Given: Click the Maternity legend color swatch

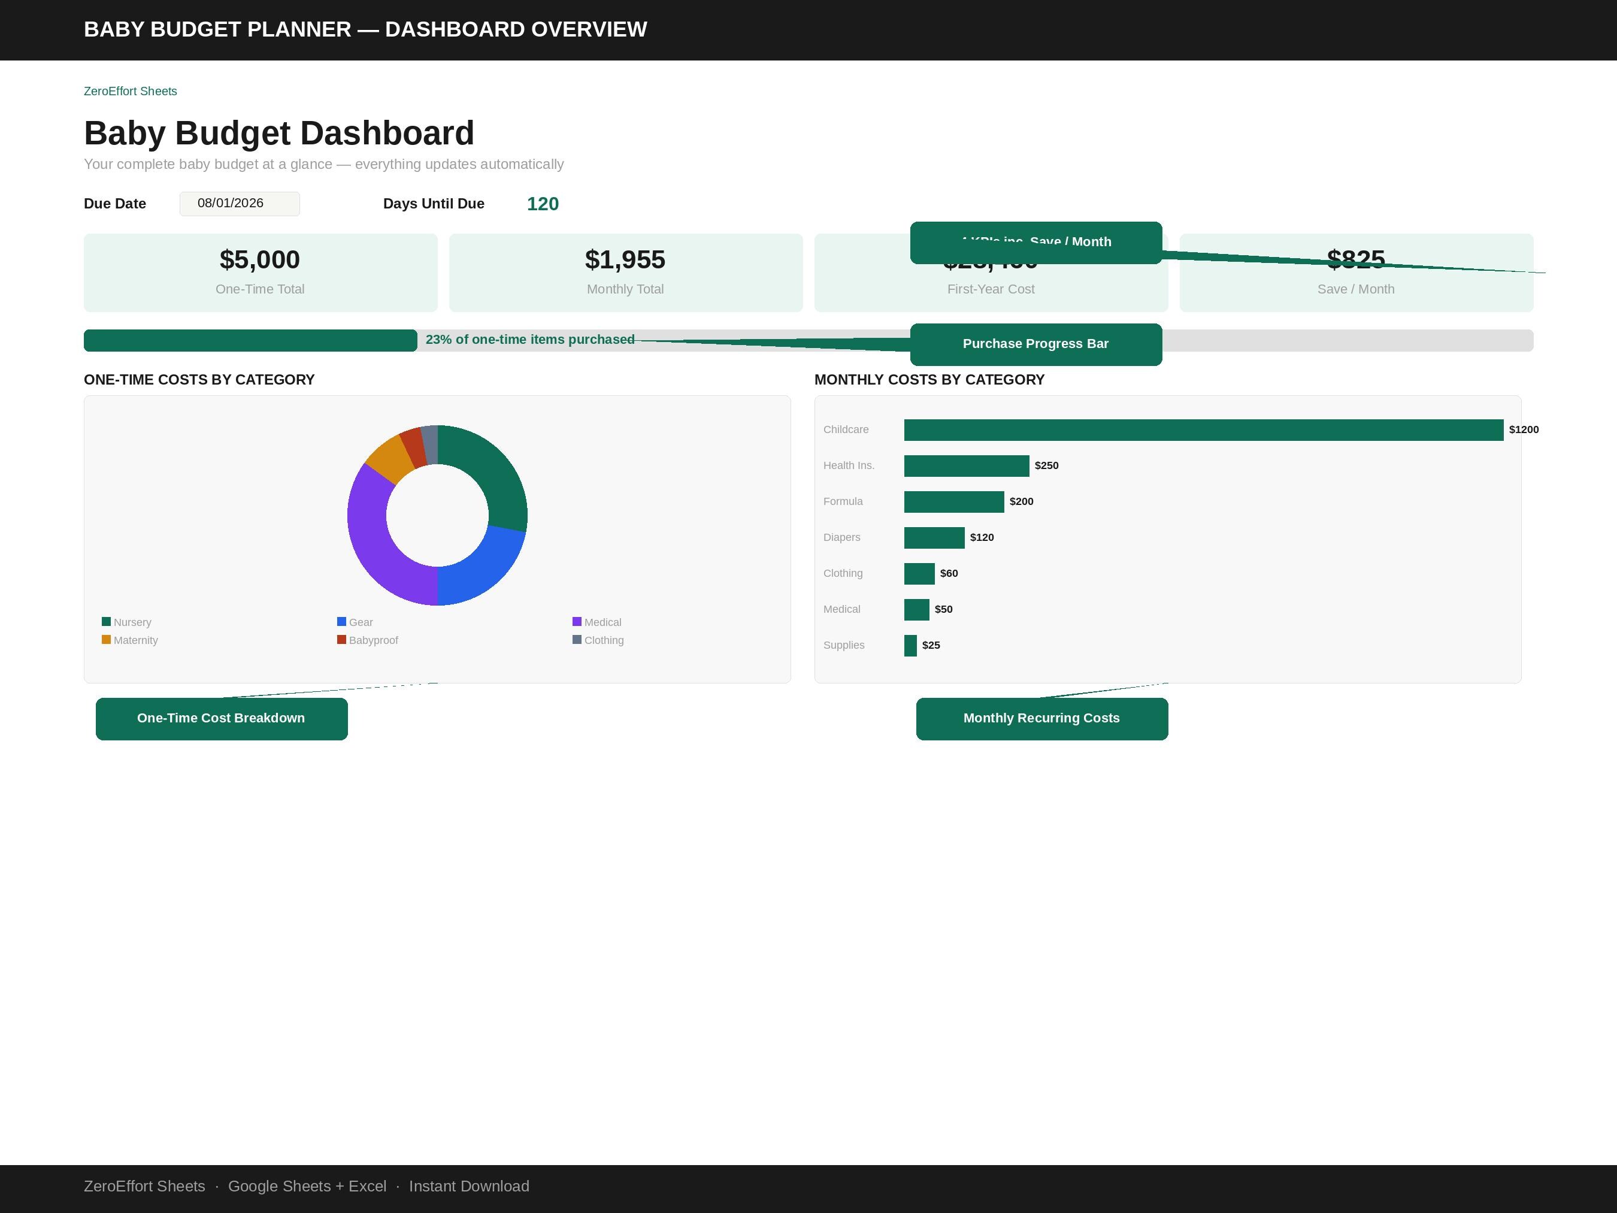Looking at the screenshot, I should (106, 640).
